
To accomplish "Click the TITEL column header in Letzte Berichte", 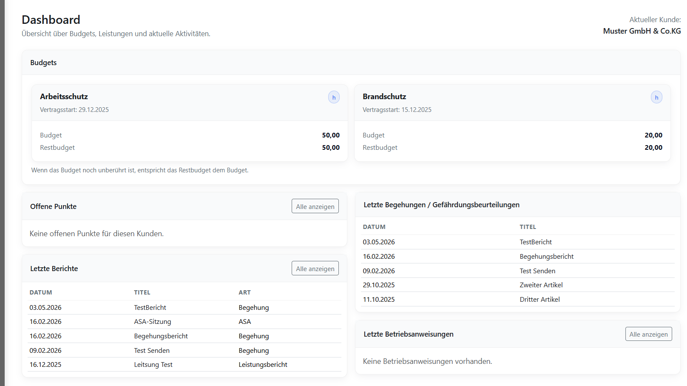I will 142,292.
